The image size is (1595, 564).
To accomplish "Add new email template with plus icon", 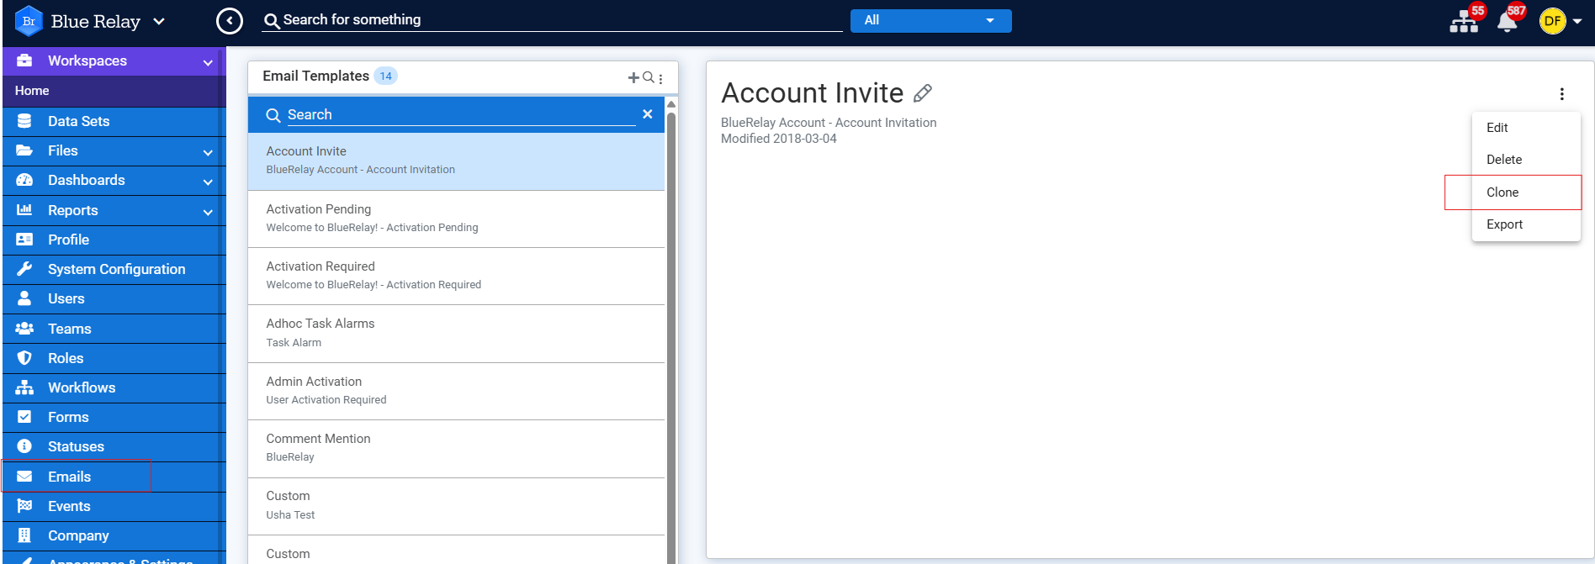I will pos(633,77).
